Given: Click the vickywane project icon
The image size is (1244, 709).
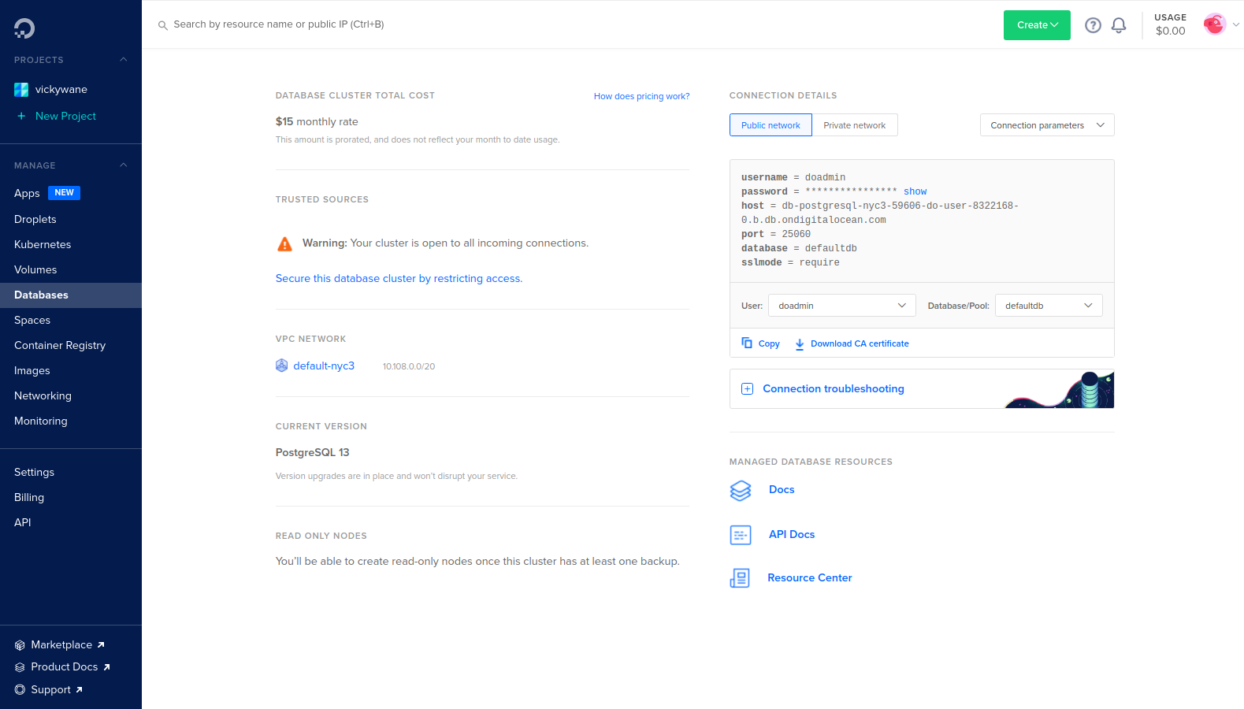Looking at the screenshot, I should coord(21,90).
